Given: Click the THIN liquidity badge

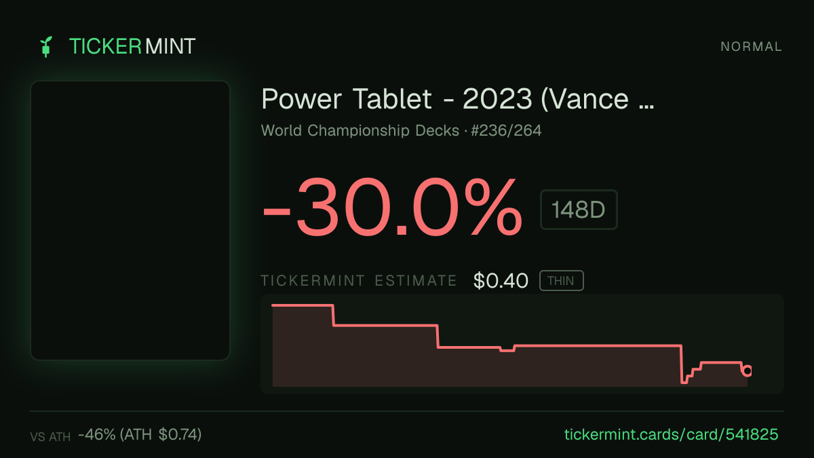Looking at the screenshot, I should point(561,281).
